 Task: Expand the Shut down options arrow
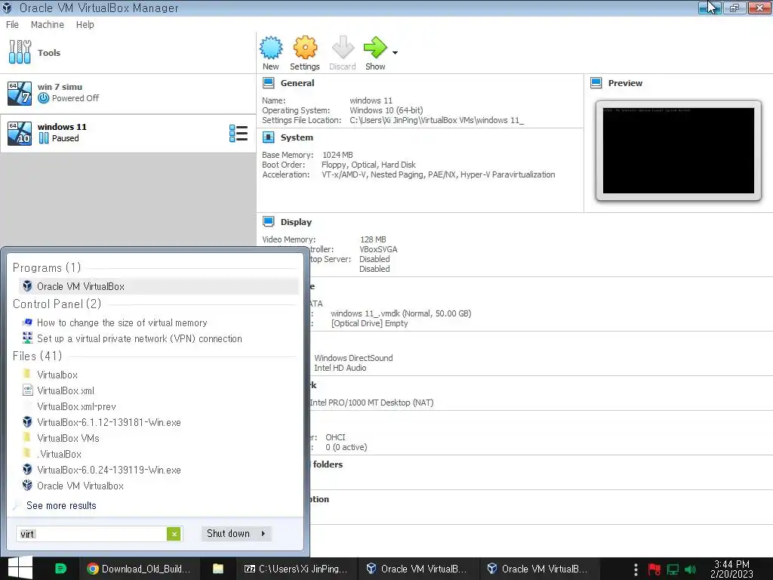(263, 534)
